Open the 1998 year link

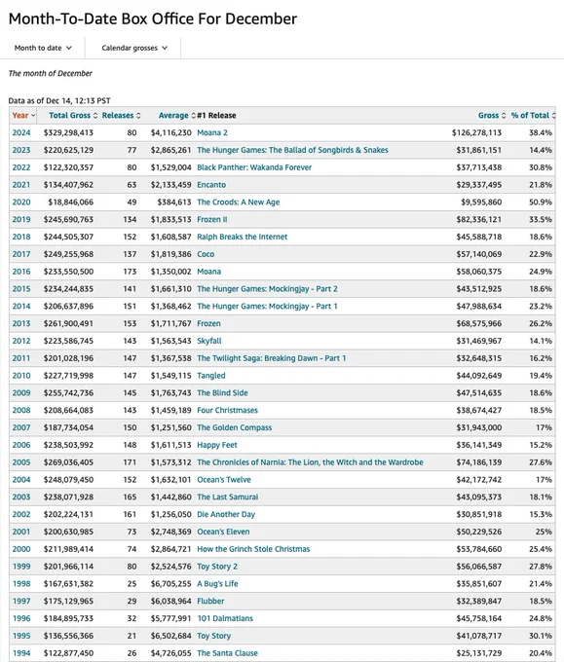tap(21, 583)
